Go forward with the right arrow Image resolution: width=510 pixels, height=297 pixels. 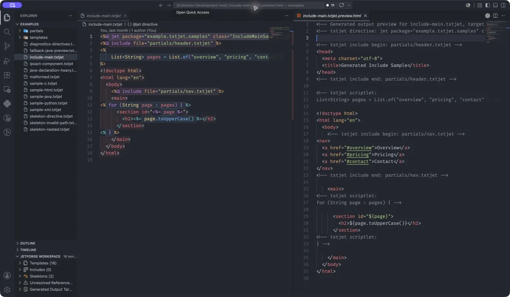(x=169, y=5)
